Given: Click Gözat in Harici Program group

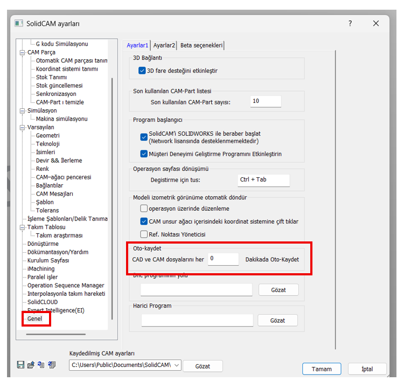Looking at the screenshot, I should [277, 321].
